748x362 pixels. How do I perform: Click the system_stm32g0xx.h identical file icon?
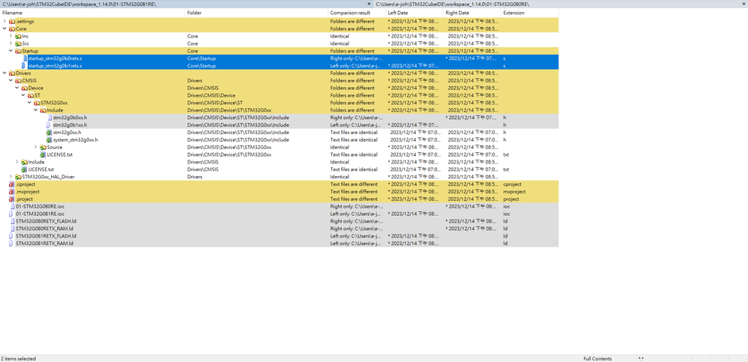coord(49,139)
